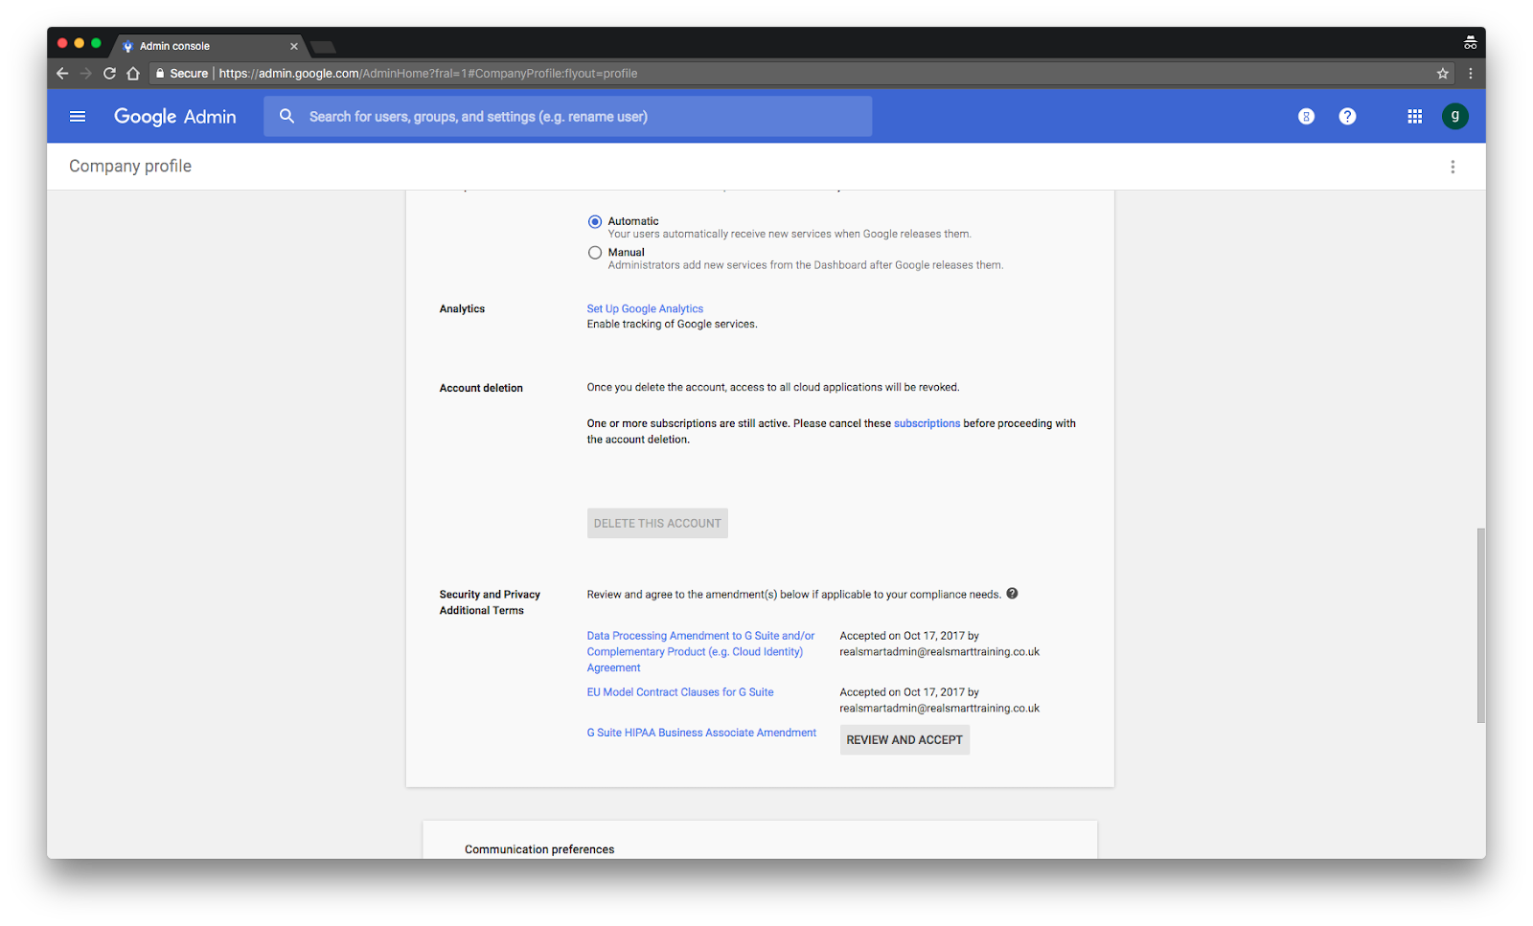Open G Suite HIPAA Business Associate Amendment
This screenshot has height=926, width=1533.
(701, 733)
